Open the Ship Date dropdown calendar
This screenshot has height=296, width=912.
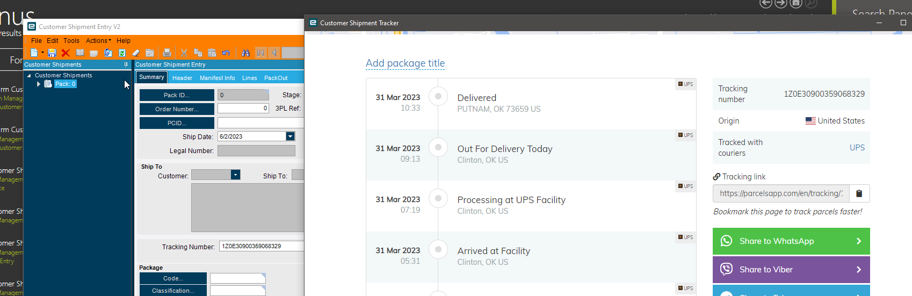tap(290, 136)
